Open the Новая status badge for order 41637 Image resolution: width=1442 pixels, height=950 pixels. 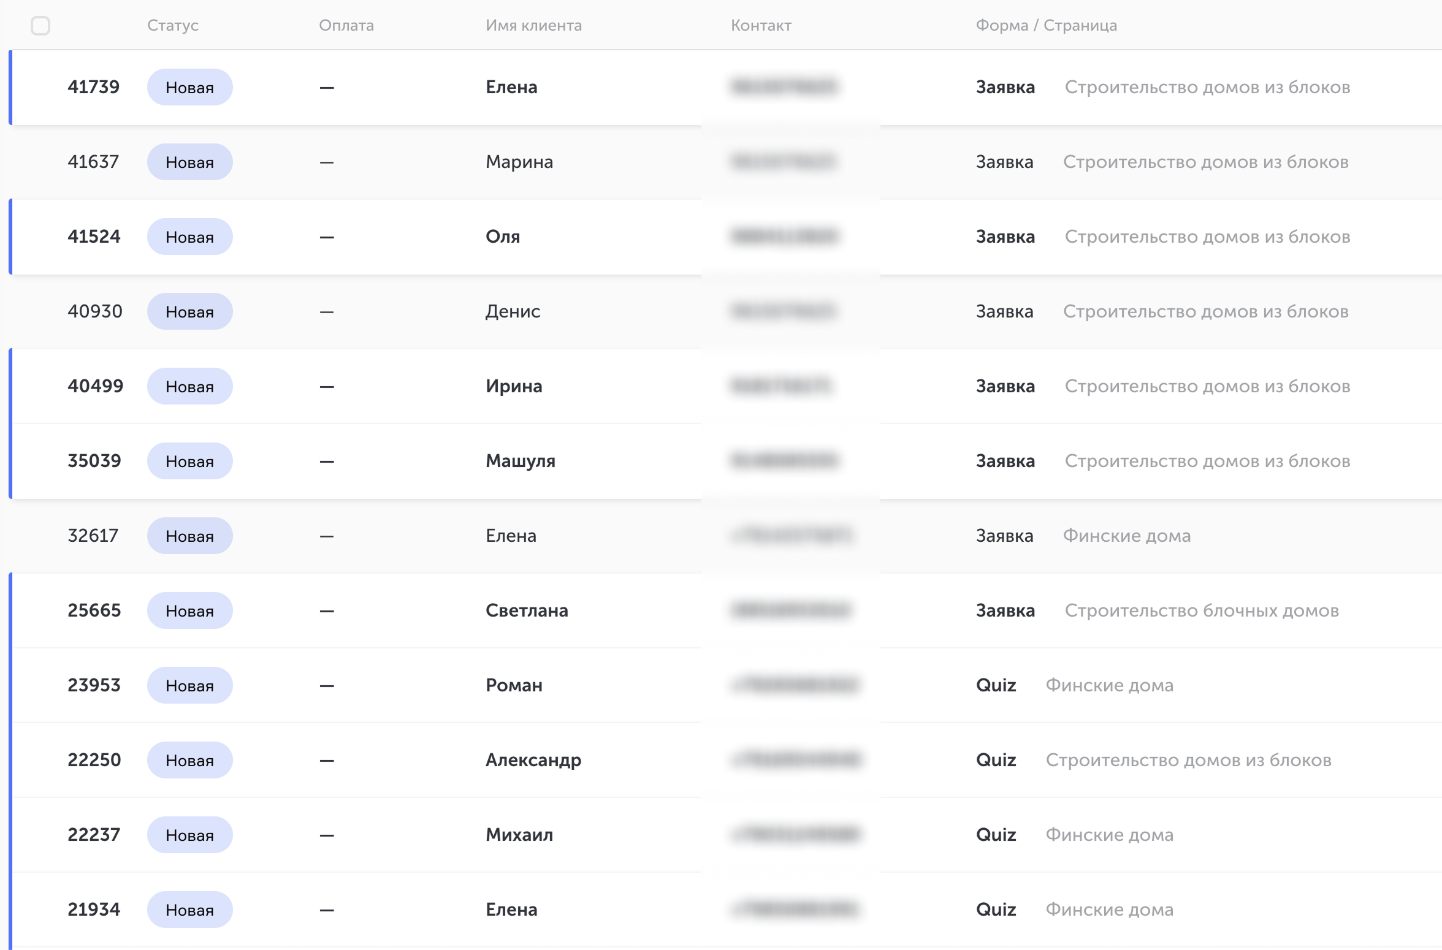pos(189,162)
